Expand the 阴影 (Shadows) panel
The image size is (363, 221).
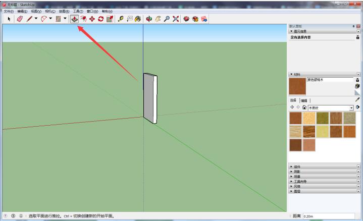tap(297, 171)
